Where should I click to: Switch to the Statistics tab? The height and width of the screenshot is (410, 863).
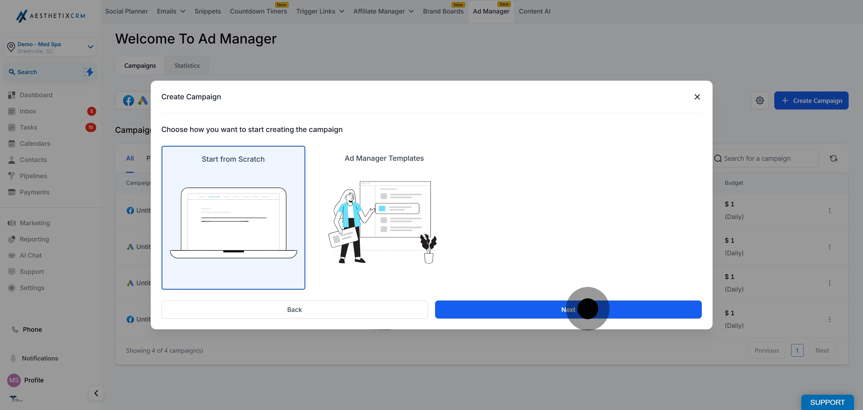click(x=187, y=65)
